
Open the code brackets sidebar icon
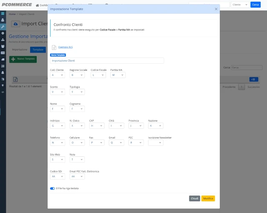(x=3, y=92)
